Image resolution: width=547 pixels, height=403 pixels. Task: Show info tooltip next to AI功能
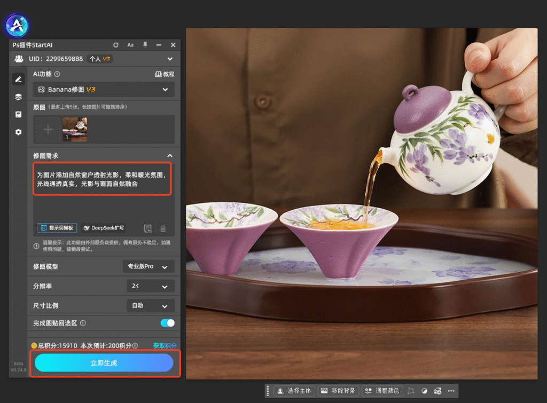click(x=57, y=74)
